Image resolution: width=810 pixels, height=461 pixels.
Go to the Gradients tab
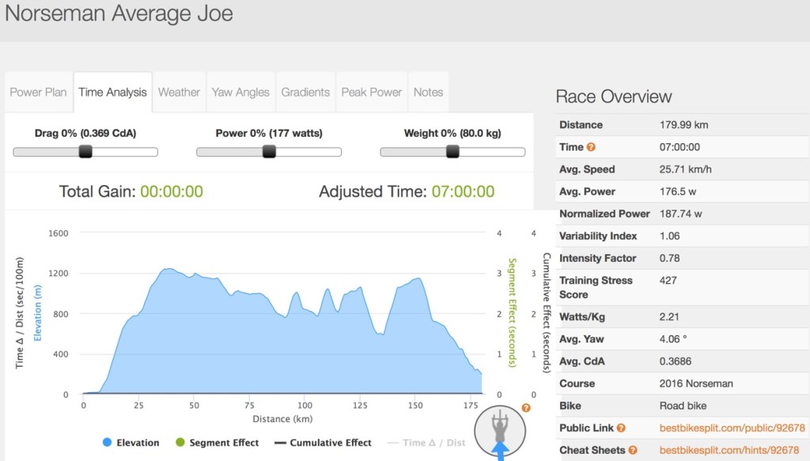click(x=305, y=93)
